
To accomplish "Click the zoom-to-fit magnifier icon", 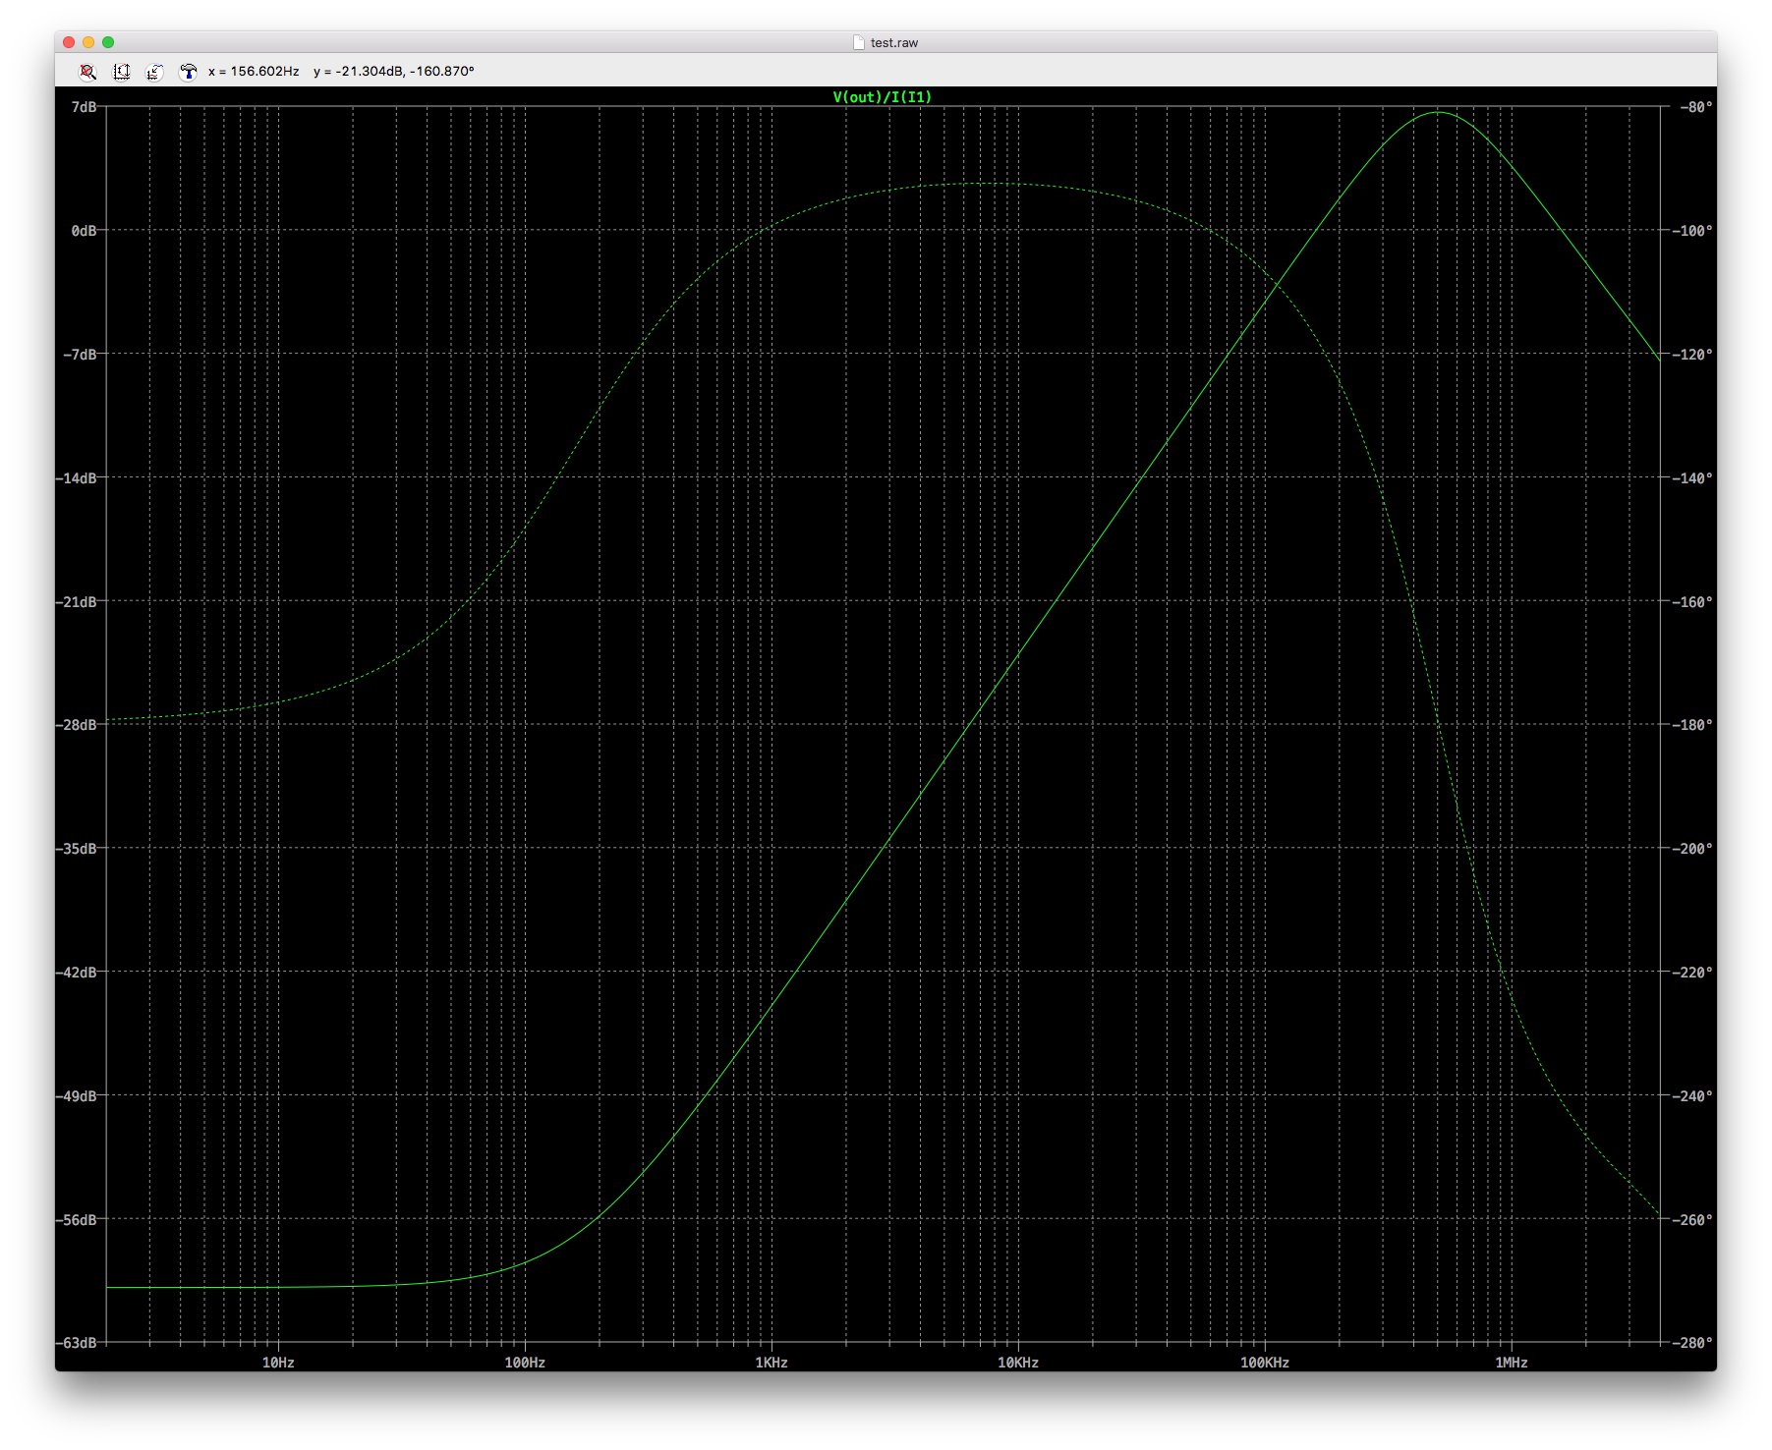I will click(87, 72).
